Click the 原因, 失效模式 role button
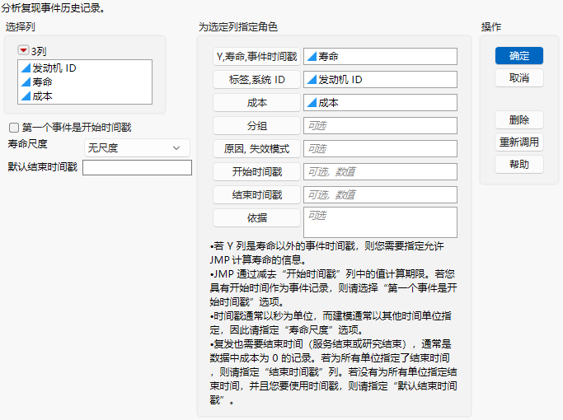The width and height of the screenshot is (563, 420). point(256,148)
